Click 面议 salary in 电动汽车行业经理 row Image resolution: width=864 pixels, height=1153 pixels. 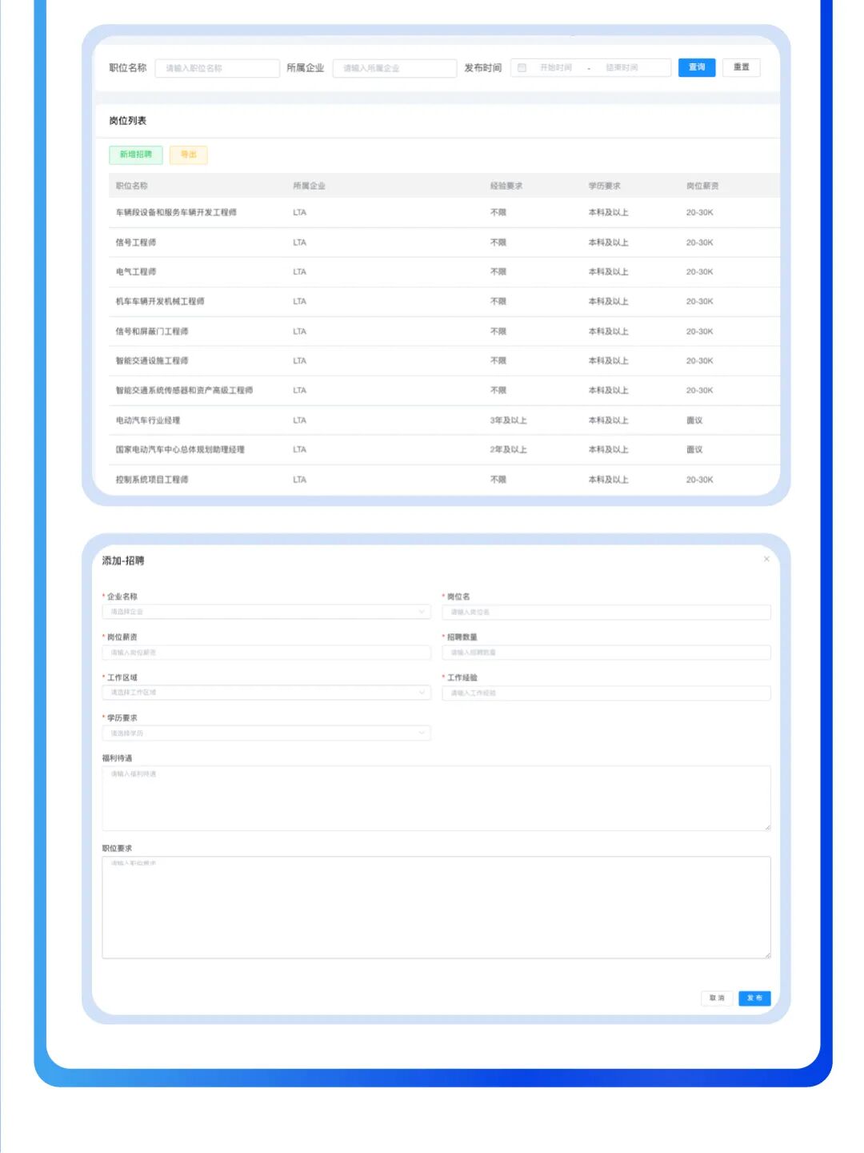click(x=694, y=420)
